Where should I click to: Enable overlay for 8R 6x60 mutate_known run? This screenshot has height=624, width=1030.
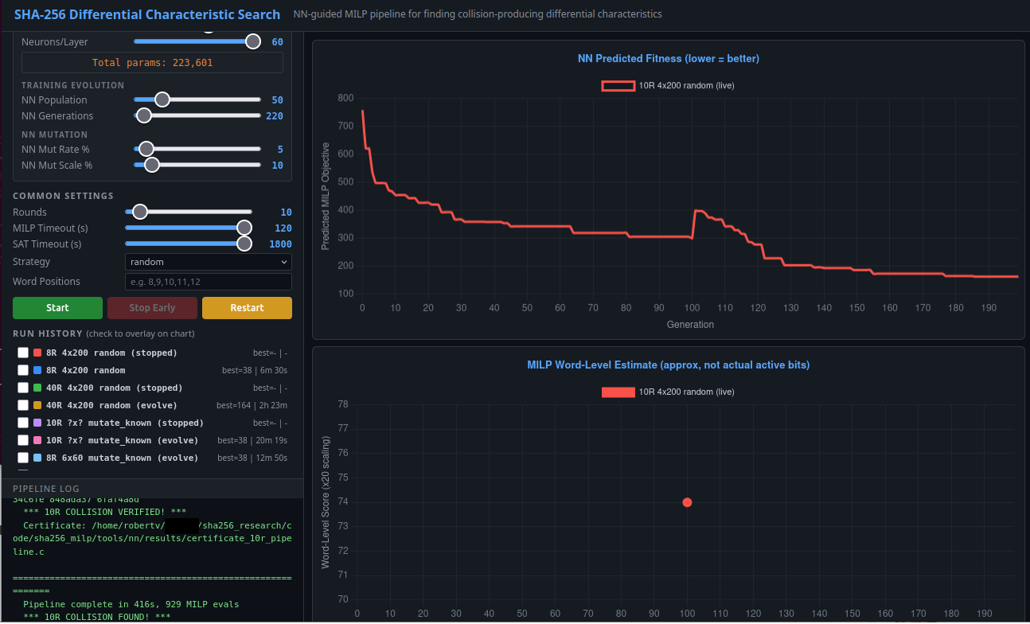tap(23, 458)
